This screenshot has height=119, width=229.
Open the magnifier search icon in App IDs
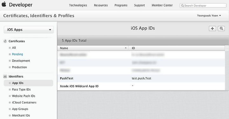[x=221, y=28]
